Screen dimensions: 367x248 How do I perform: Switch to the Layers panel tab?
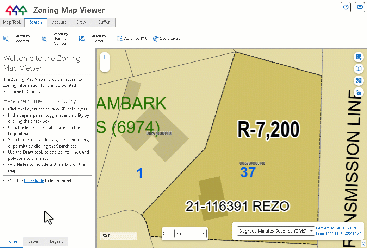[34, 241]
